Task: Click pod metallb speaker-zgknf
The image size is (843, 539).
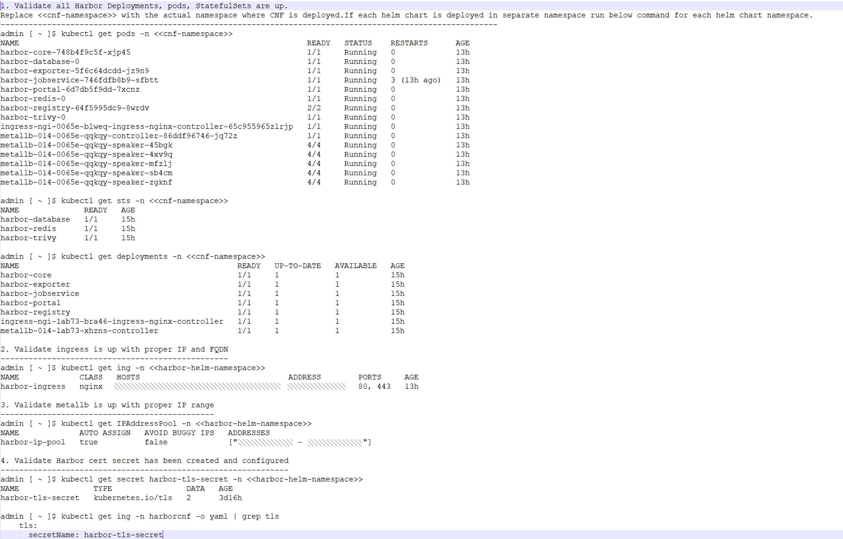Action: point(86,182)
